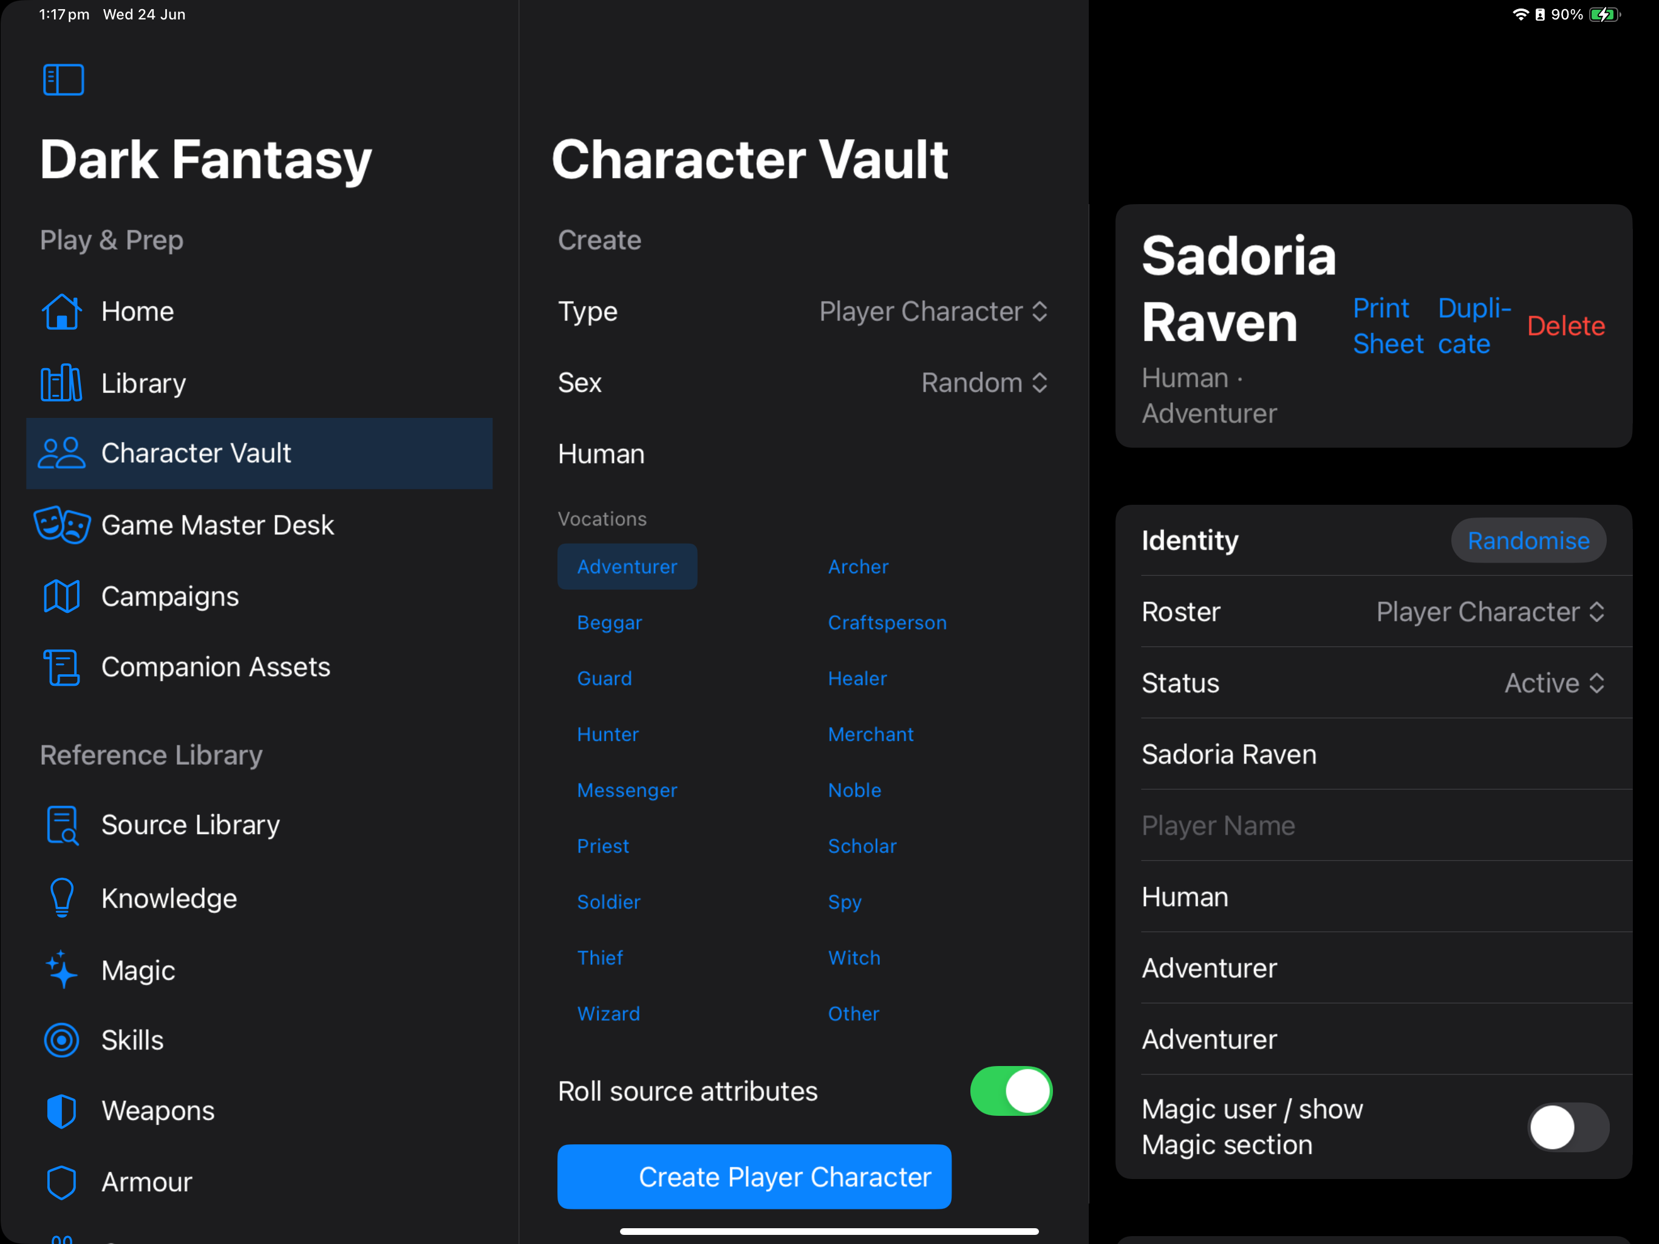Edit Human field in Identity panel

[x=1373, y=897]
